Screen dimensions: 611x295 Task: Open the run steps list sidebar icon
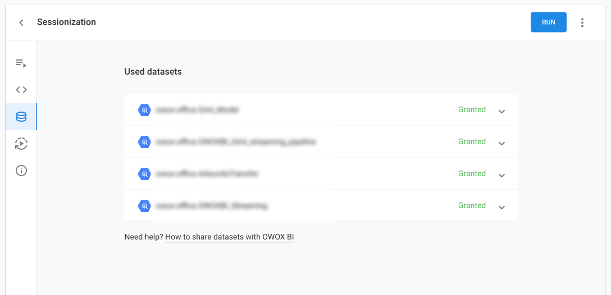coord(21,63)
